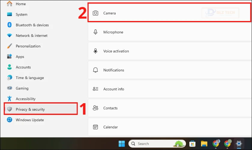Click the Windows Update sync icon

coord(10,120)
